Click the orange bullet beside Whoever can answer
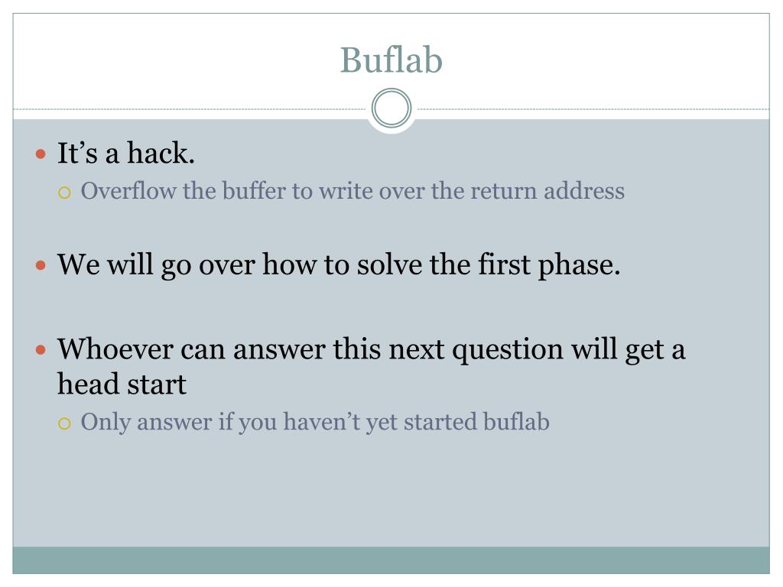783x587 pixels. click(x=41, y=350)
